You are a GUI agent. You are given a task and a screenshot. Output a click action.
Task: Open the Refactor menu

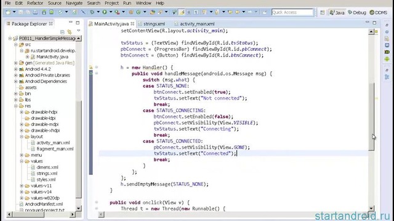pos(35,3)
